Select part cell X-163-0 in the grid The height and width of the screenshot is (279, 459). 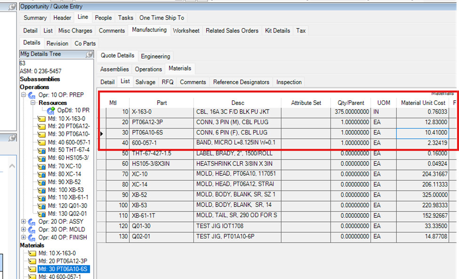[x=161, y=112]
